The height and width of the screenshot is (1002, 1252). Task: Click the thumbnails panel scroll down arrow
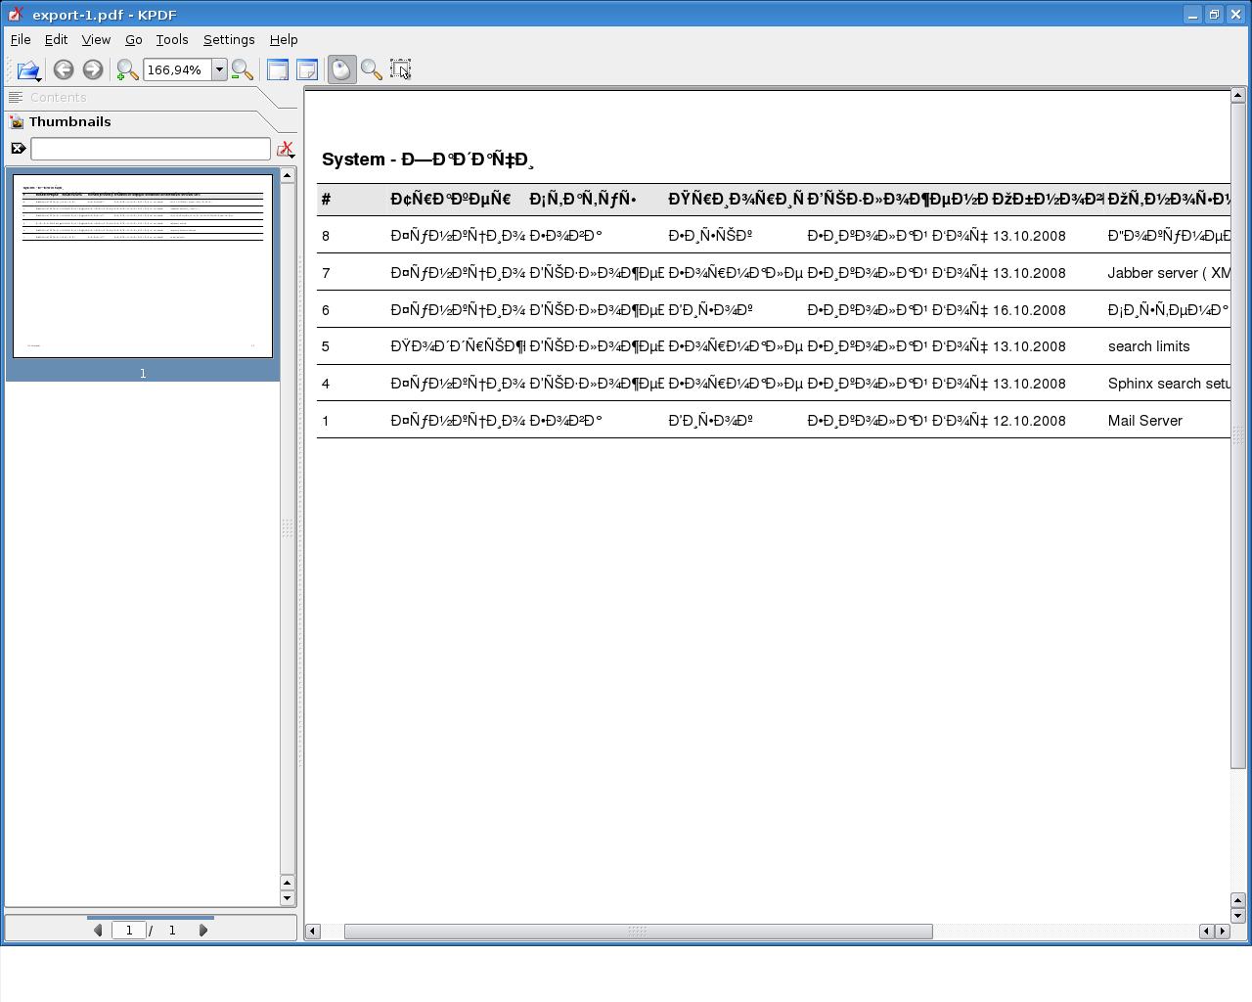[288, 898]
